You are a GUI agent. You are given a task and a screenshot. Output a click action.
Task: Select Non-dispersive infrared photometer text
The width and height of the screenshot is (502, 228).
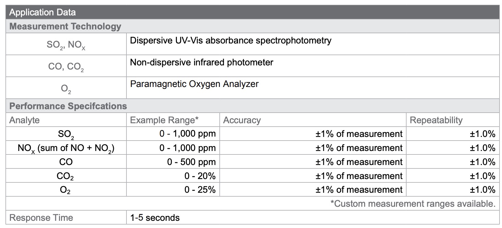point(202,63)
